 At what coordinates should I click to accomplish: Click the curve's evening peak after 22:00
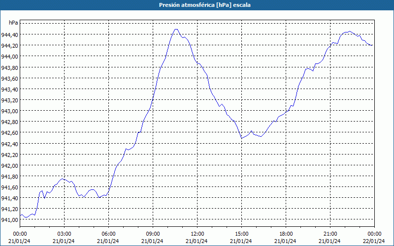tap(350, 31)
